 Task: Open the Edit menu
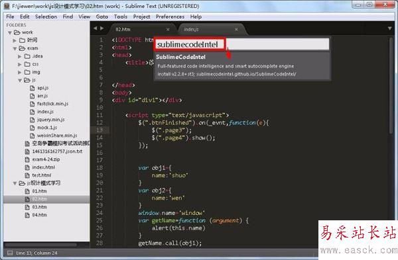tap(25, 17)
